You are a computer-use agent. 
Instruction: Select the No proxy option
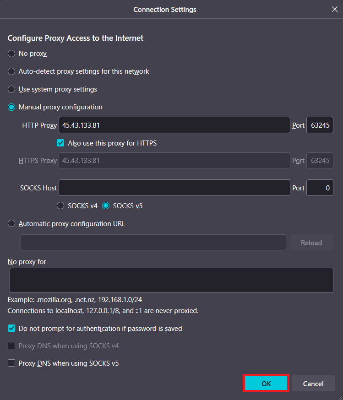[x=11, y=54]
